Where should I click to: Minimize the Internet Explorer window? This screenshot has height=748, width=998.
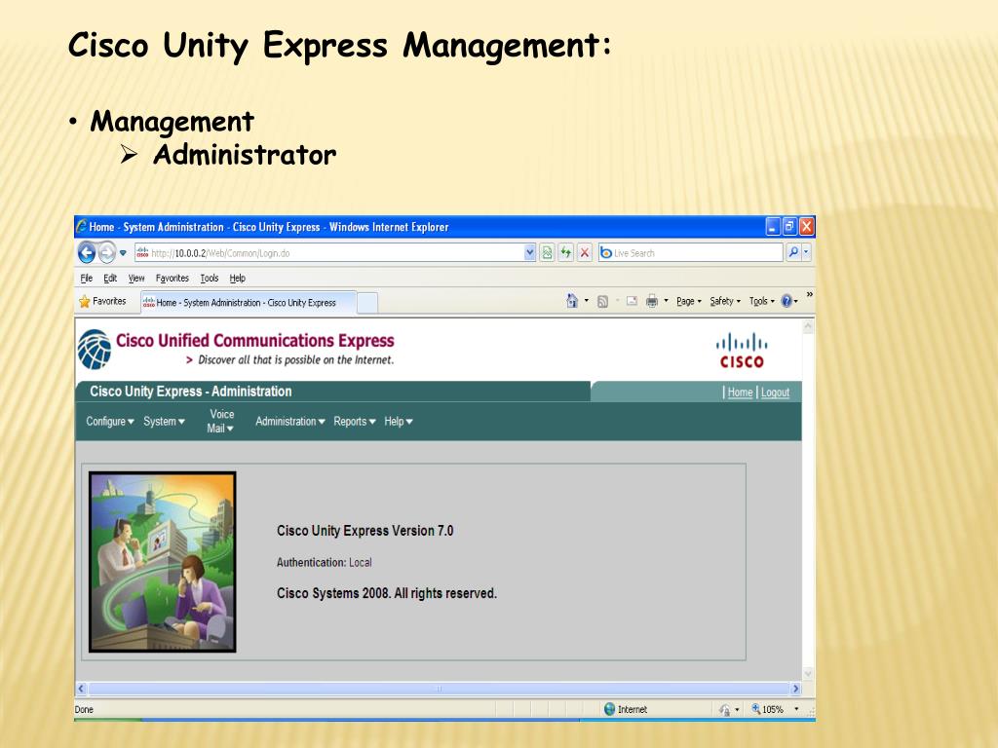tap(773, 226)
